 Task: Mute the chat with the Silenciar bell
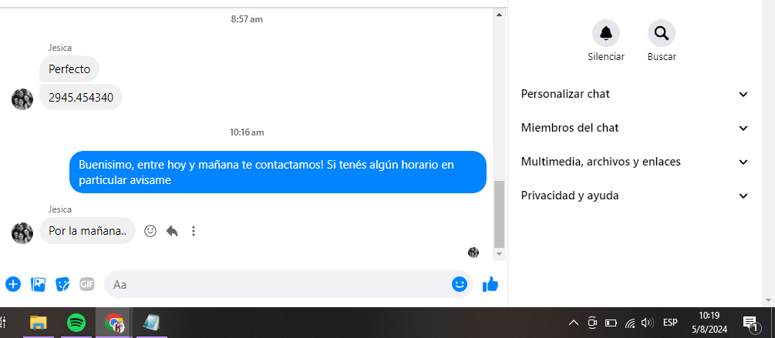pyautogui.click(x=606, y=33)
